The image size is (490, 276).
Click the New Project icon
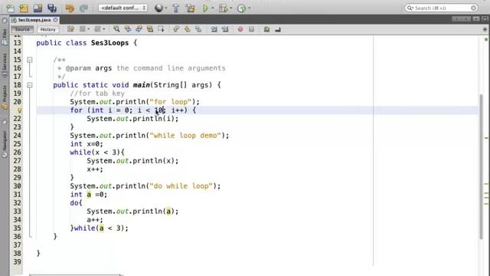tap(24, 8)
